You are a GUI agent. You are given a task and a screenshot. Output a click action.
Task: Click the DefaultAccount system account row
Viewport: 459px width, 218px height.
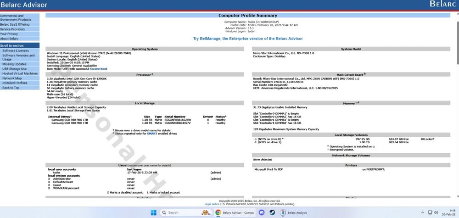pyautogui.click(x=91, y=182)
